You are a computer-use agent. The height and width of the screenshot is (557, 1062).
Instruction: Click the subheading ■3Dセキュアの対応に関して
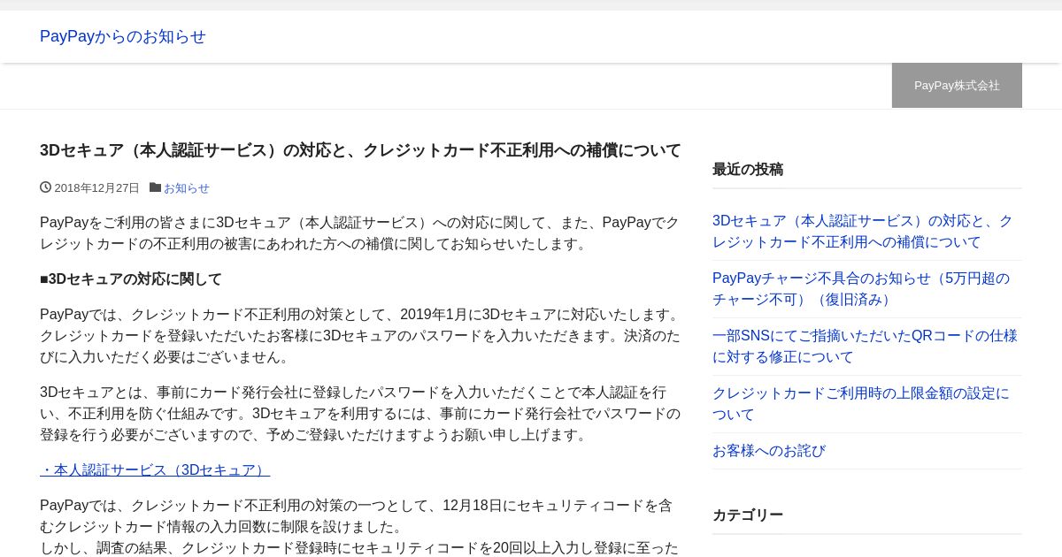click(131, 279)
